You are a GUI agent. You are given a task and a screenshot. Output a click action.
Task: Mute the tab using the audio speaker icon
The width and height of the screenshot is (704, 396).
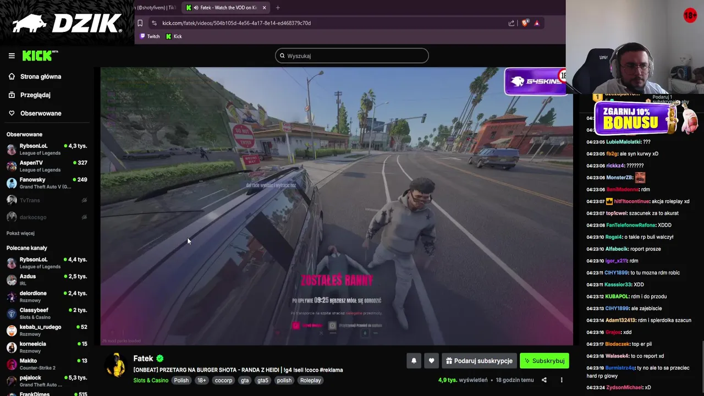pyautogui.click(x=196, y=8)
